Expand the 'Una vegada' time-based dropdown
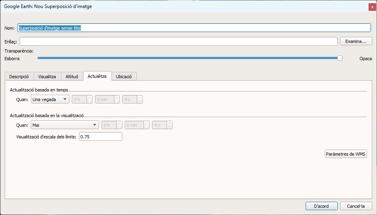Screen dimensions: 377x215 pyautogui.click(x=50, y=99)
